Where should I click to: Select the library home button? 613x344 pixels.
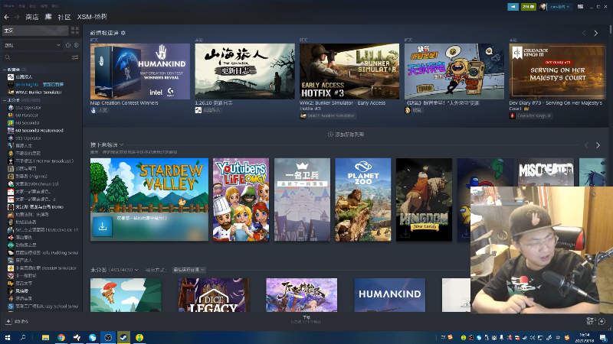(x=35, y=31)
